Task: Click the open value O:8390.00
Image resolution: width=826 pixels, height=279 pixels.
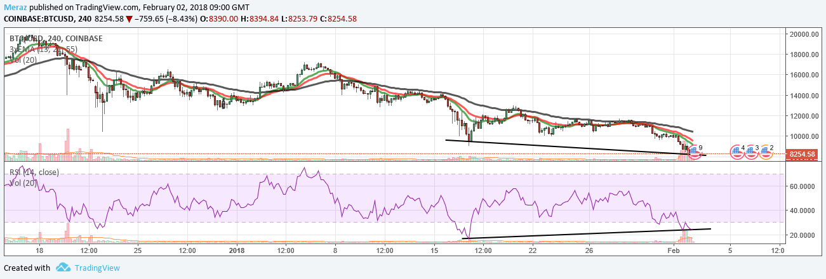Action: point(219,19)
